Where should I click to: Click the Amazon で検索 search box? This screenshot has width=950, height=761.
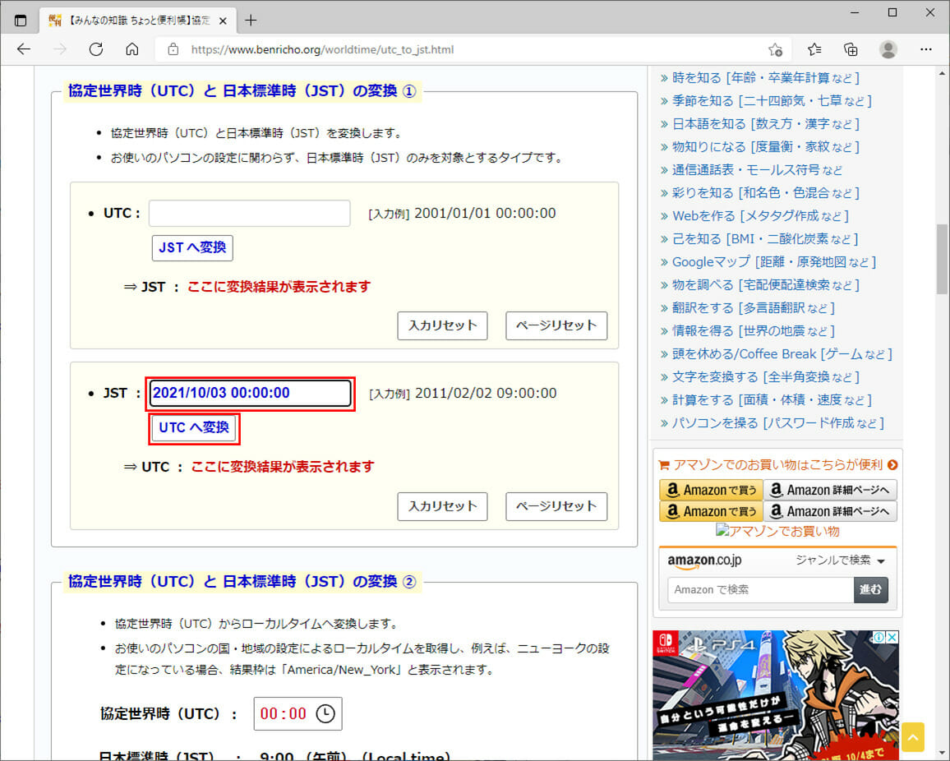760,590
